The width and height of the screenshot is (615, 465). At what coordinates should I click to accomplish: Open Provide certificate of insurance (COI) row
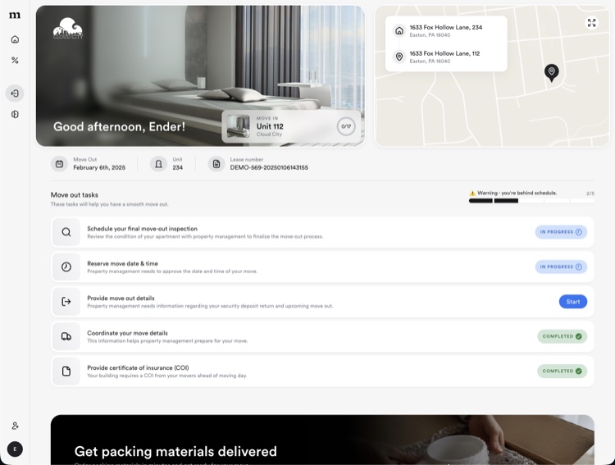(322, 371)
